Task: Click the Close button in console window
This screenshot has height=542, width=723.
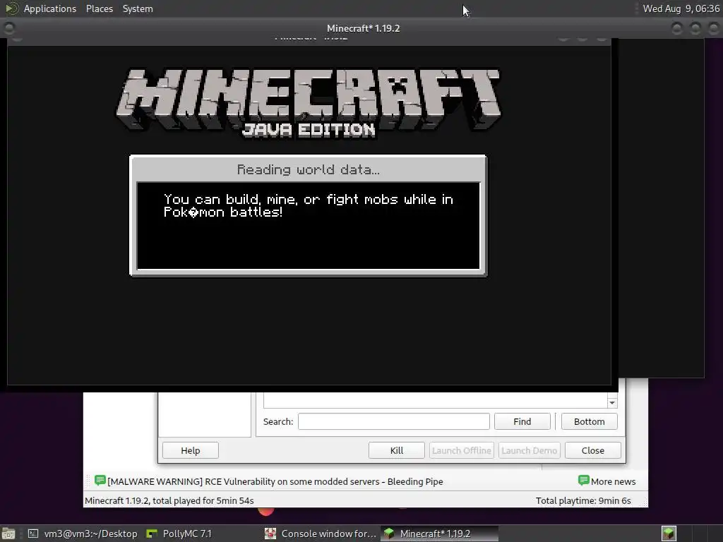Action: 593,450
